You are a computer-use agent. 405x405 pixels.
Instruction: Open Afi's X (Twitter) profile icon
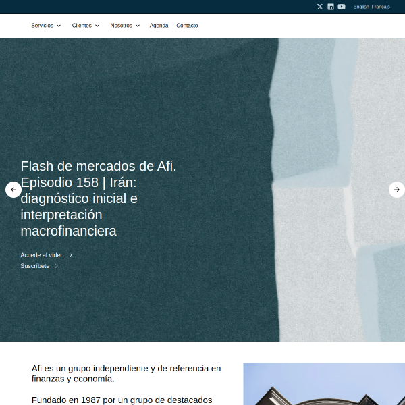pyautogui.click(x=320, y=7)
